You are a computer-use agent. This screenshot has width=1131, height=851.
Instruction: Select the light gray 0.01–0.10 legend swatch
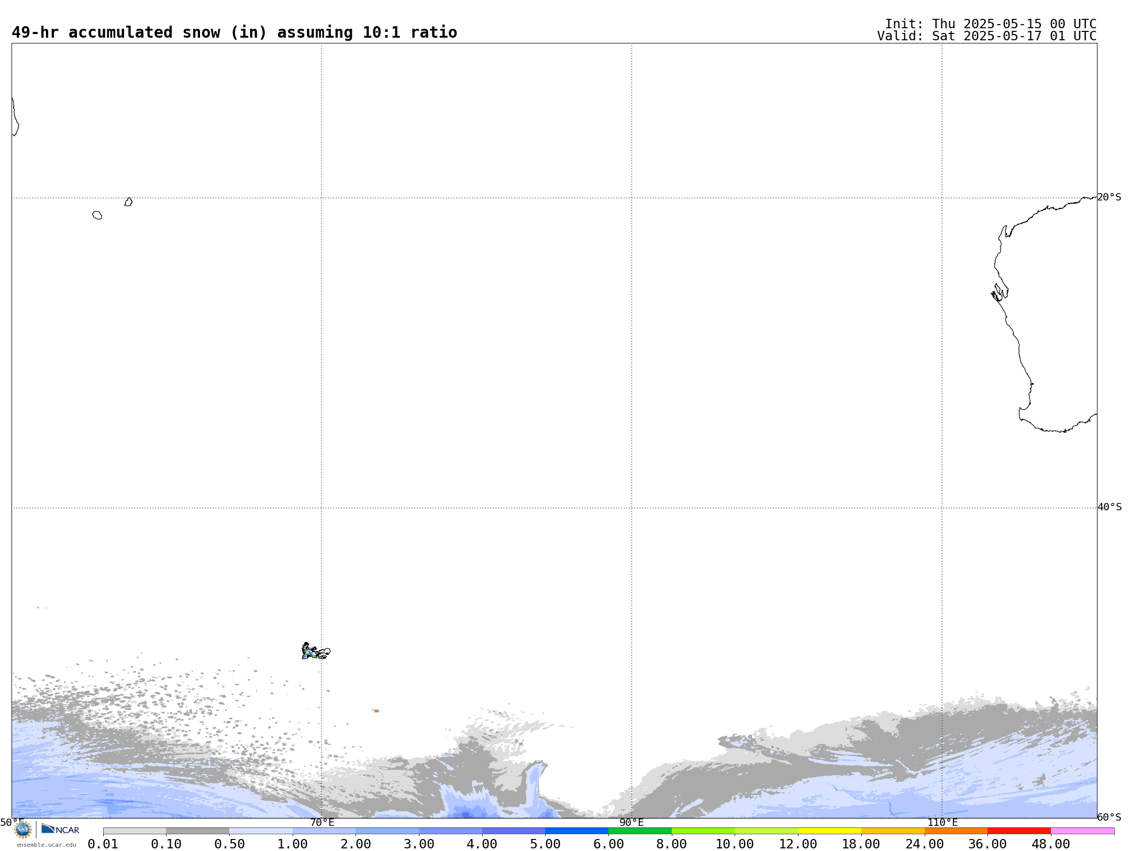pos(135,831)
